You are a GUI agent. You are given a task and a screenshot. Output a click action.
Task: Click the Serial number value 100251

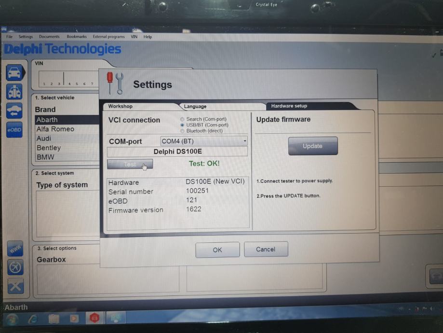click(197, 191)
